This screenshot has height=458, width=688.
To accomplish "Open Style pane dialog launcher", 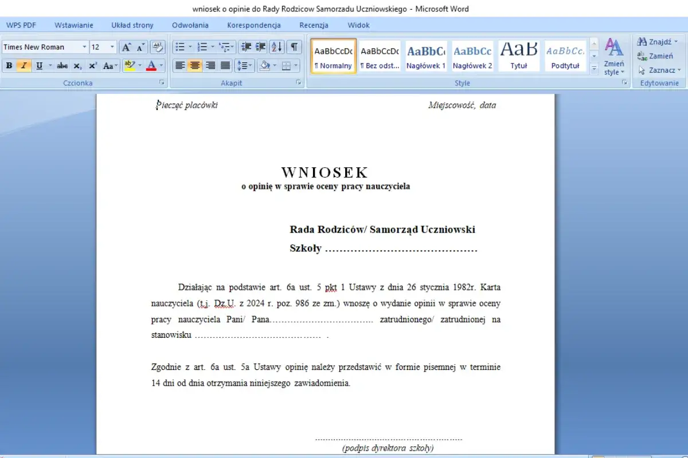I will 624,83.
